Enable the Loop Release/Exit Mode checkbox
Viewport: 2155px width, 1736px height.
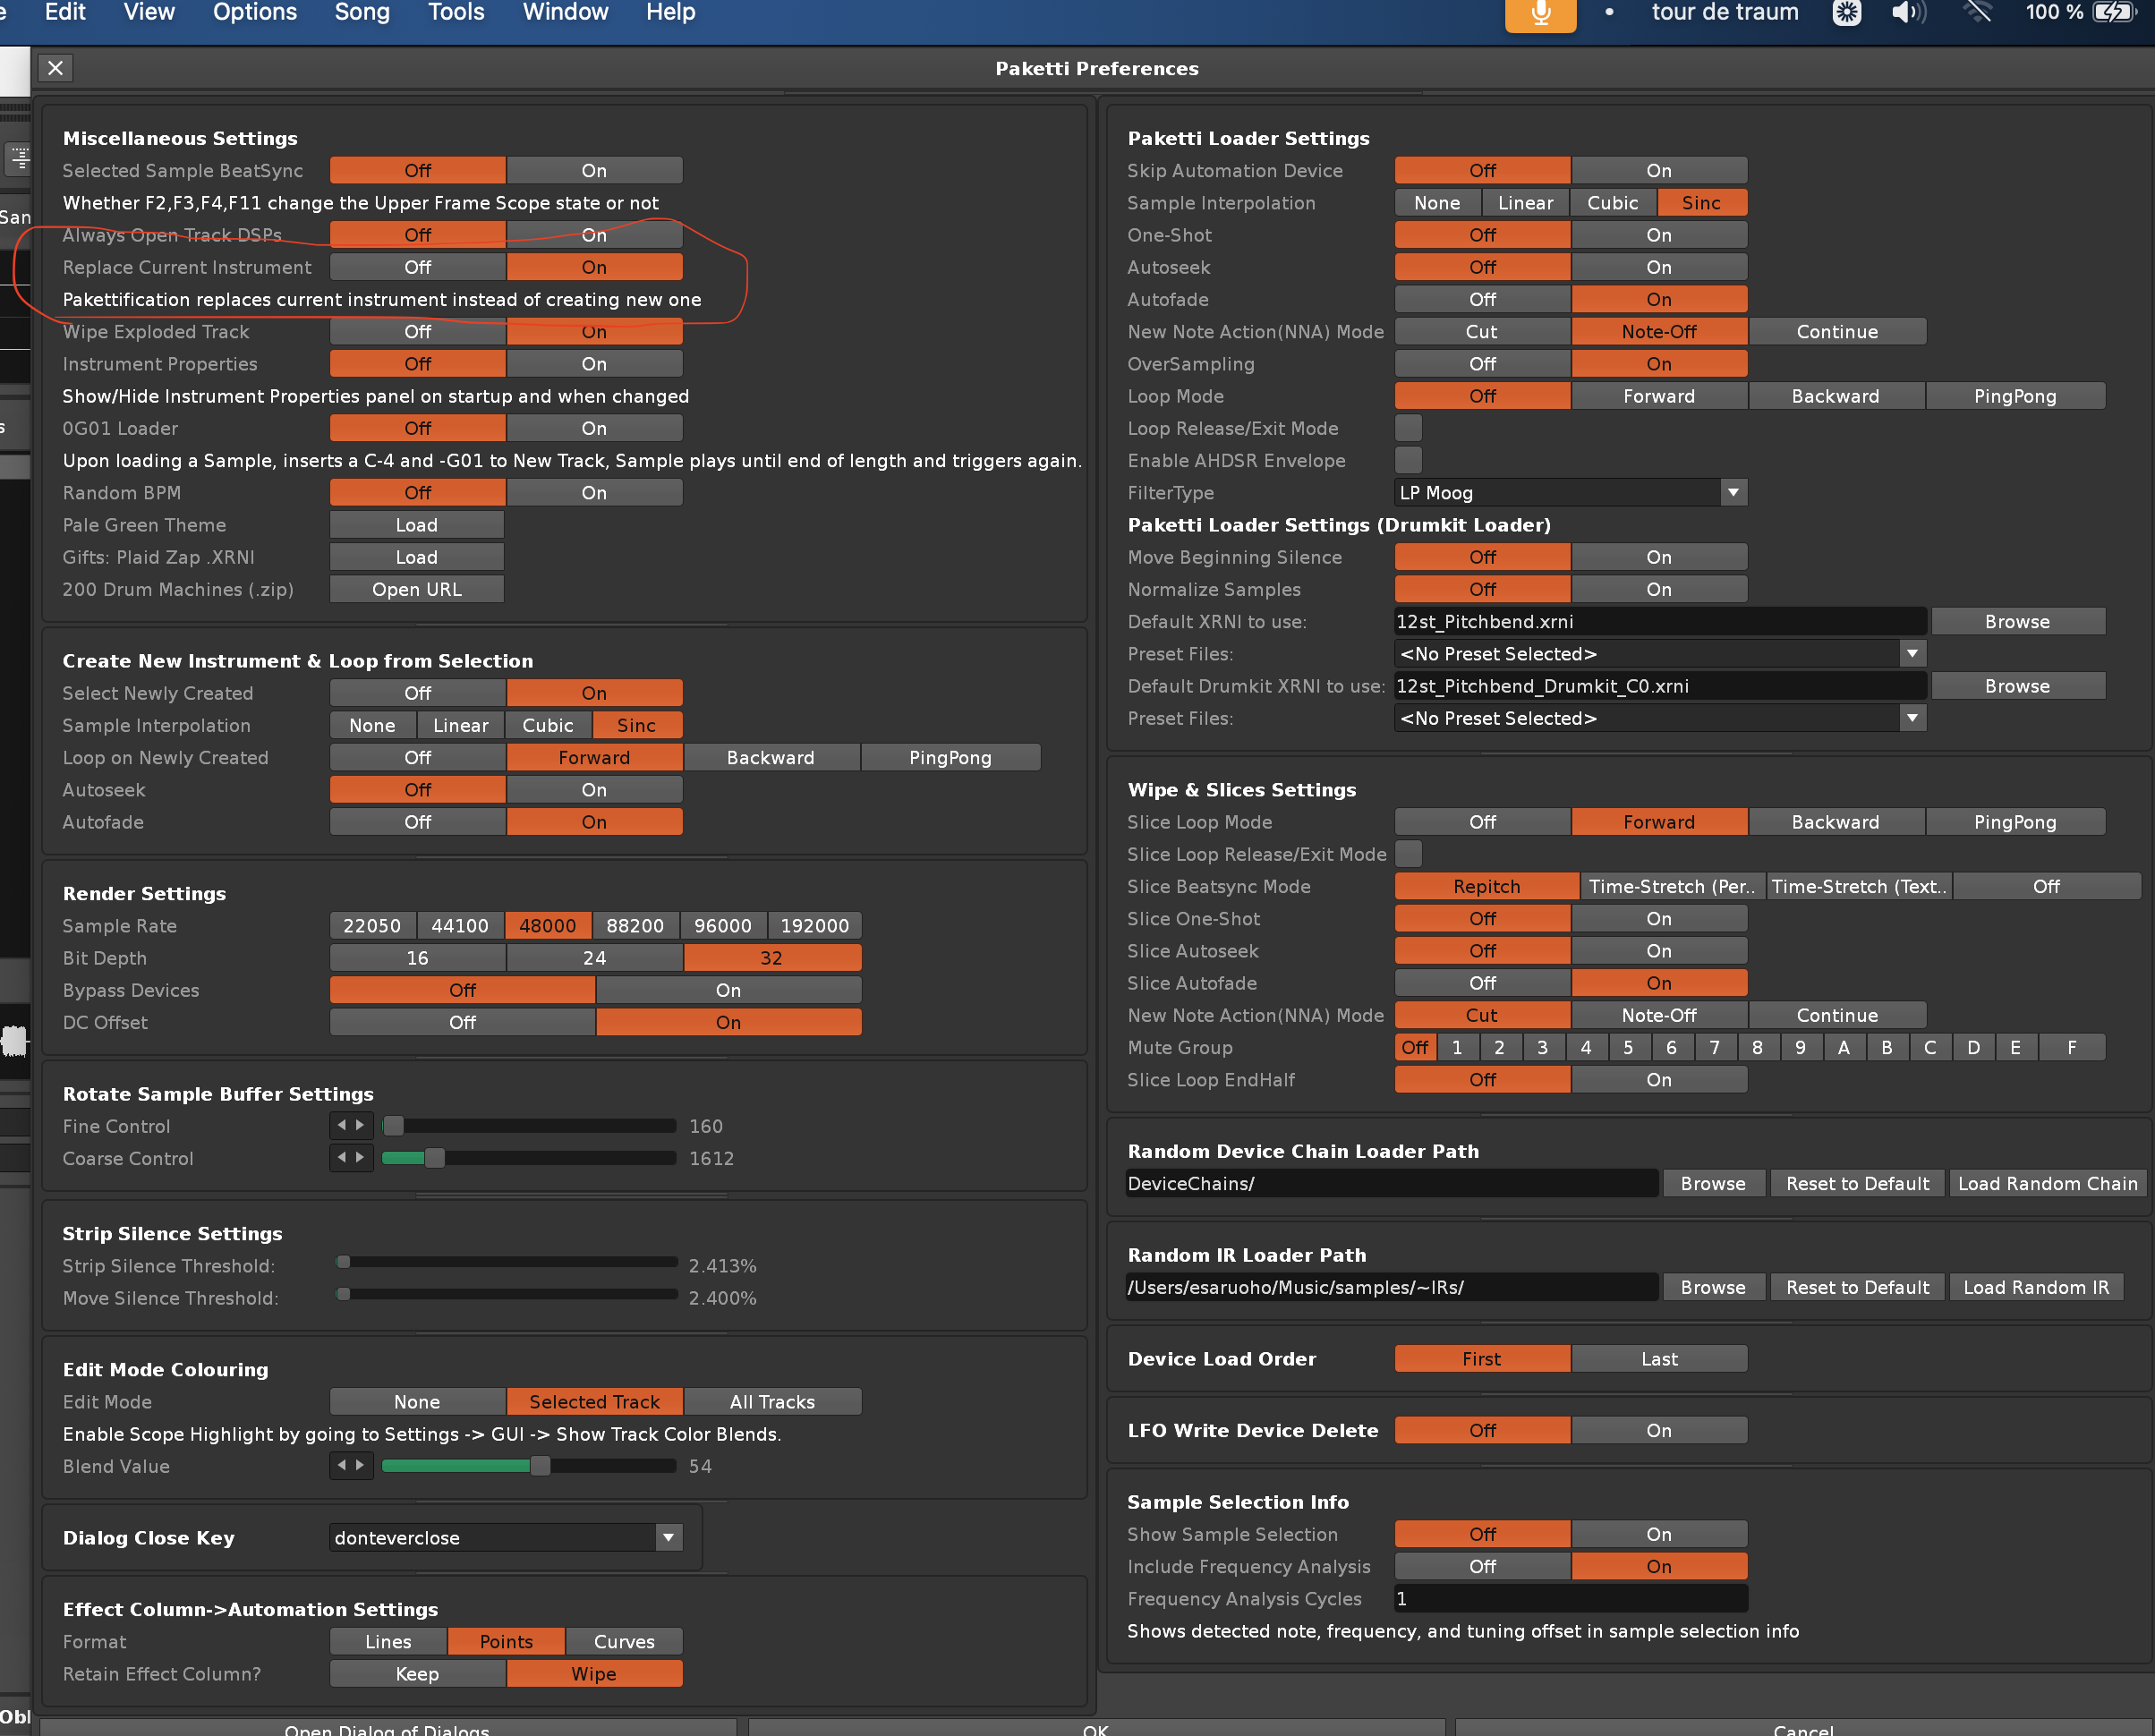pyautogui.click(x=1408, y=428)
